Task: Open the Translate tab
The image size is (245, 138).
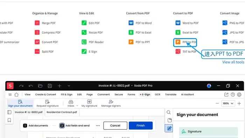Action: (171, 94)
